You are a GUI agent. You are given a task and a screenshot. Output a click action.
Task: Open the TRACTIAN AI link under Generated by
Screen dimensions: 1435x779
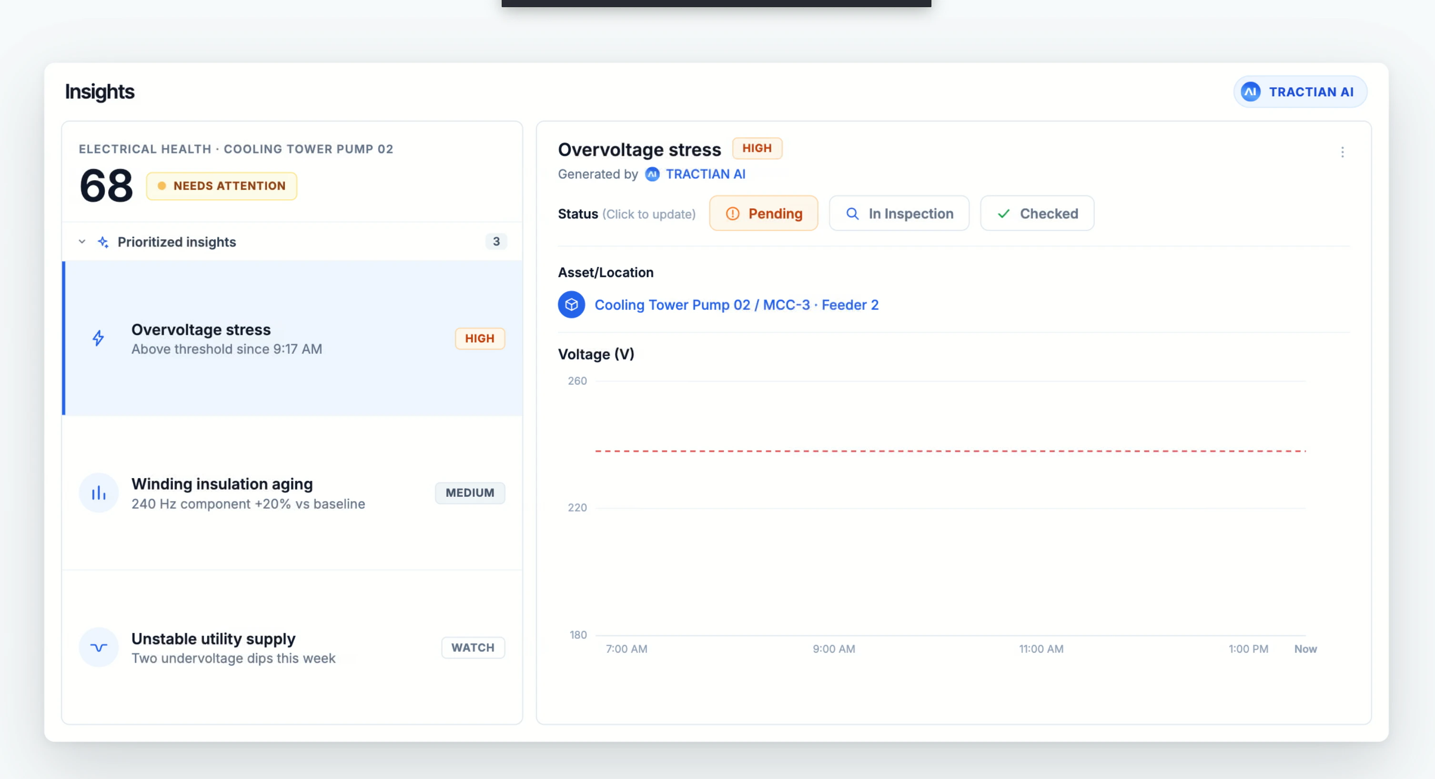(705, 174)
